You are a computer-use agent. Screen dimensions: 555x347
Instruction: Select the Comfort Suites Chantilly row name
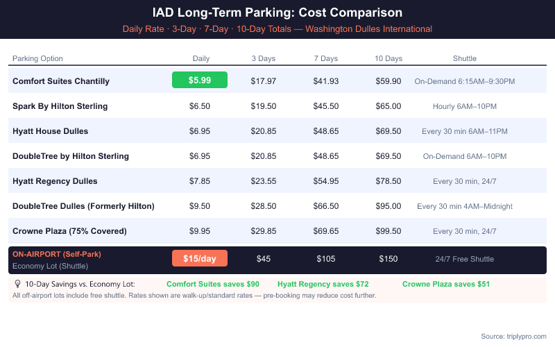point(61,81)
